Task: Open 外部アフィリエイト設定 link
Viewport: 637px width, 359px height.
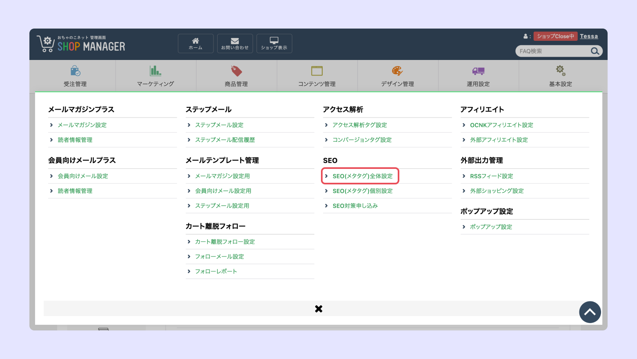Action: point(499,140)
